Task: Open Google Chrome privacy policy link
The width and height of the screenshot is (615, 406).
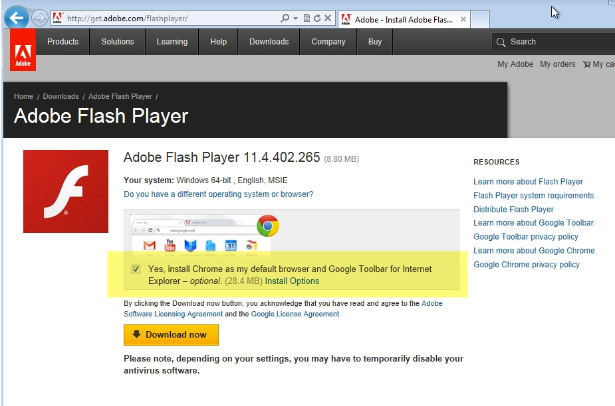Action: (x=527, y=265)
